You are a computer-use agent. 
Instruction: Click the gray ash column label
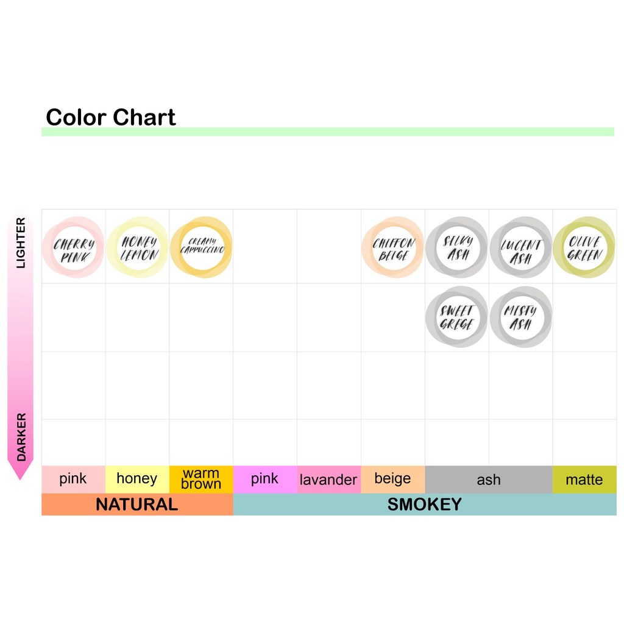pos(488,480)
